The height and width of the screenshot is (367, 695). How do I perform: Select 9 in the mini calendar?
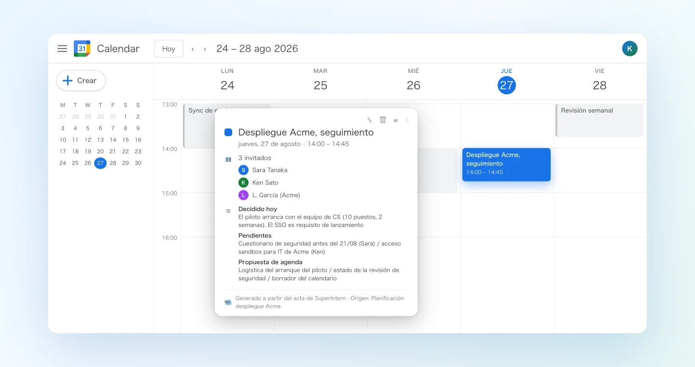[138, 128]
